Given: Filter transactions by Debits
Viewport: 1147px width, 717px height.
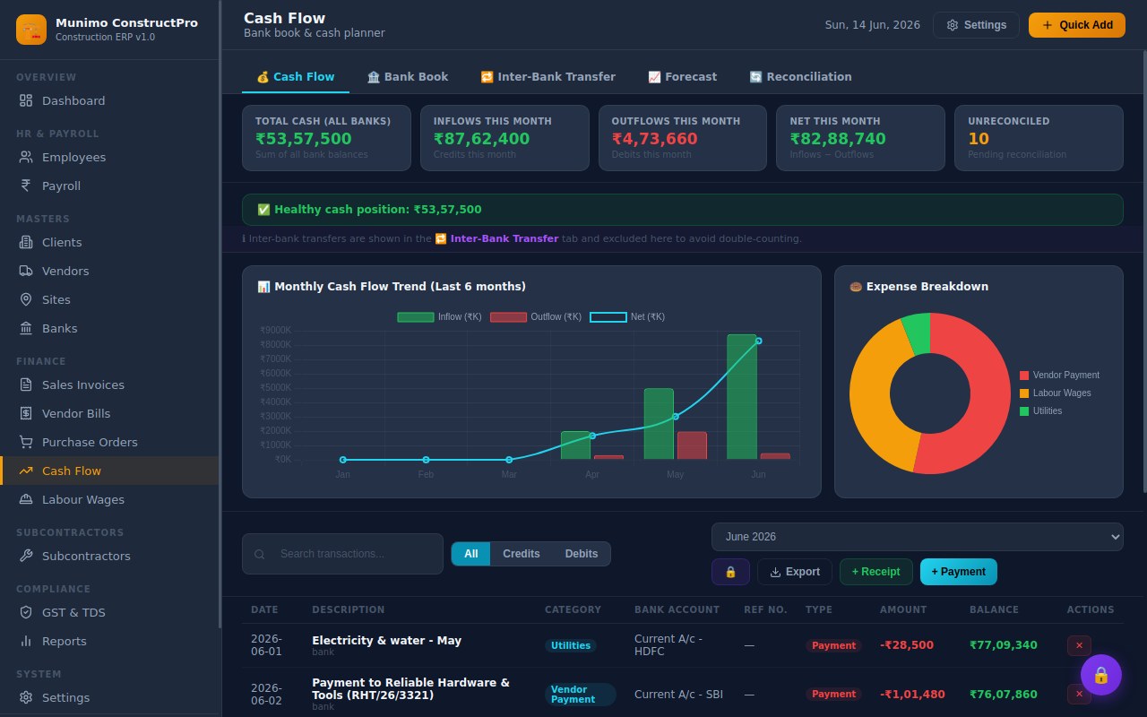Looking at the screenshot, I should coord(581,554).
